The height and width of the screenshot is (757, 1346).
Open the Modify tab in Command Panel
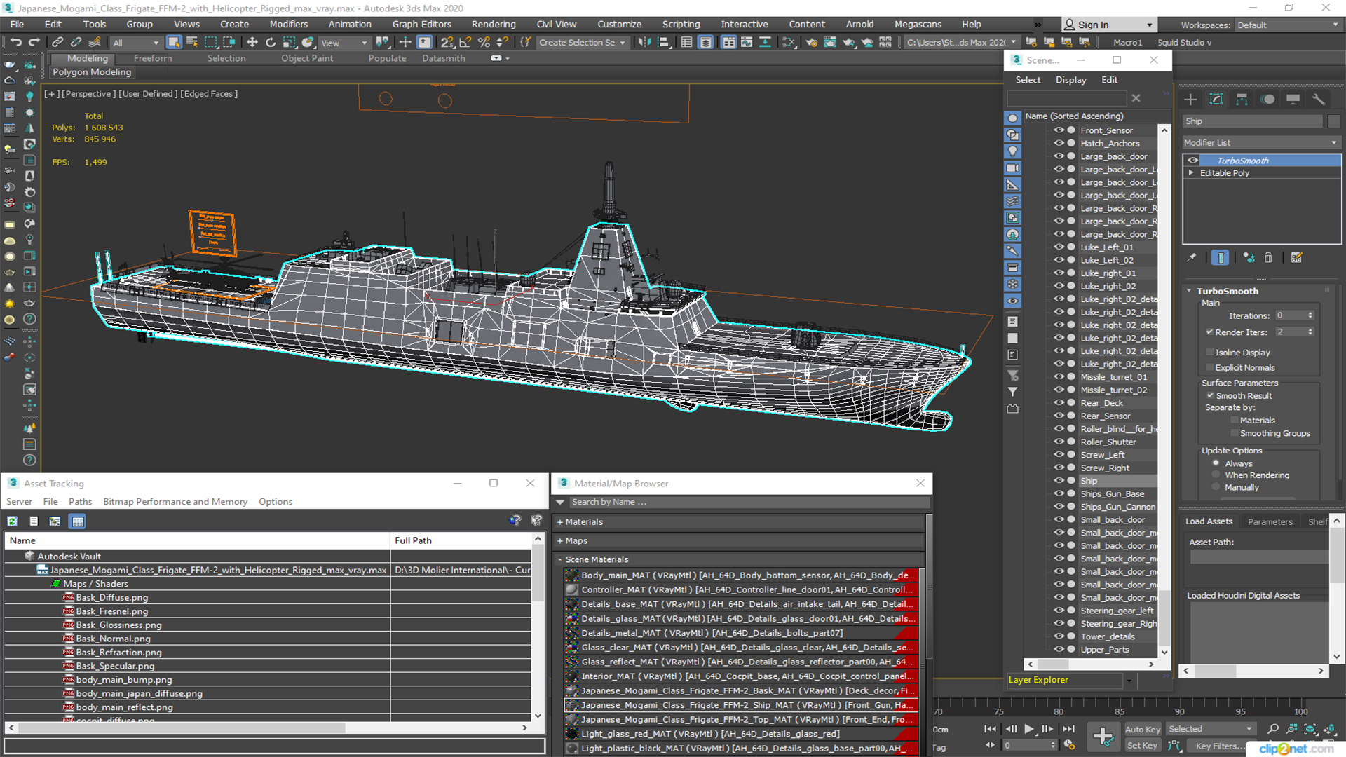(1216, 99)
